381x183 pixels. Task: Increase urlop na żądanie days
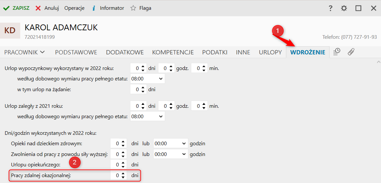tap(143, 88)
